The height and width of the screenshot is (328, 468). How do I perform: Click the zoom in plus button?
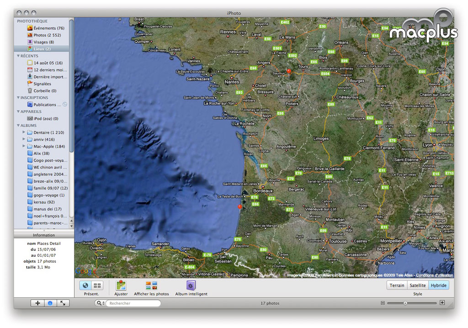(442, 303)
